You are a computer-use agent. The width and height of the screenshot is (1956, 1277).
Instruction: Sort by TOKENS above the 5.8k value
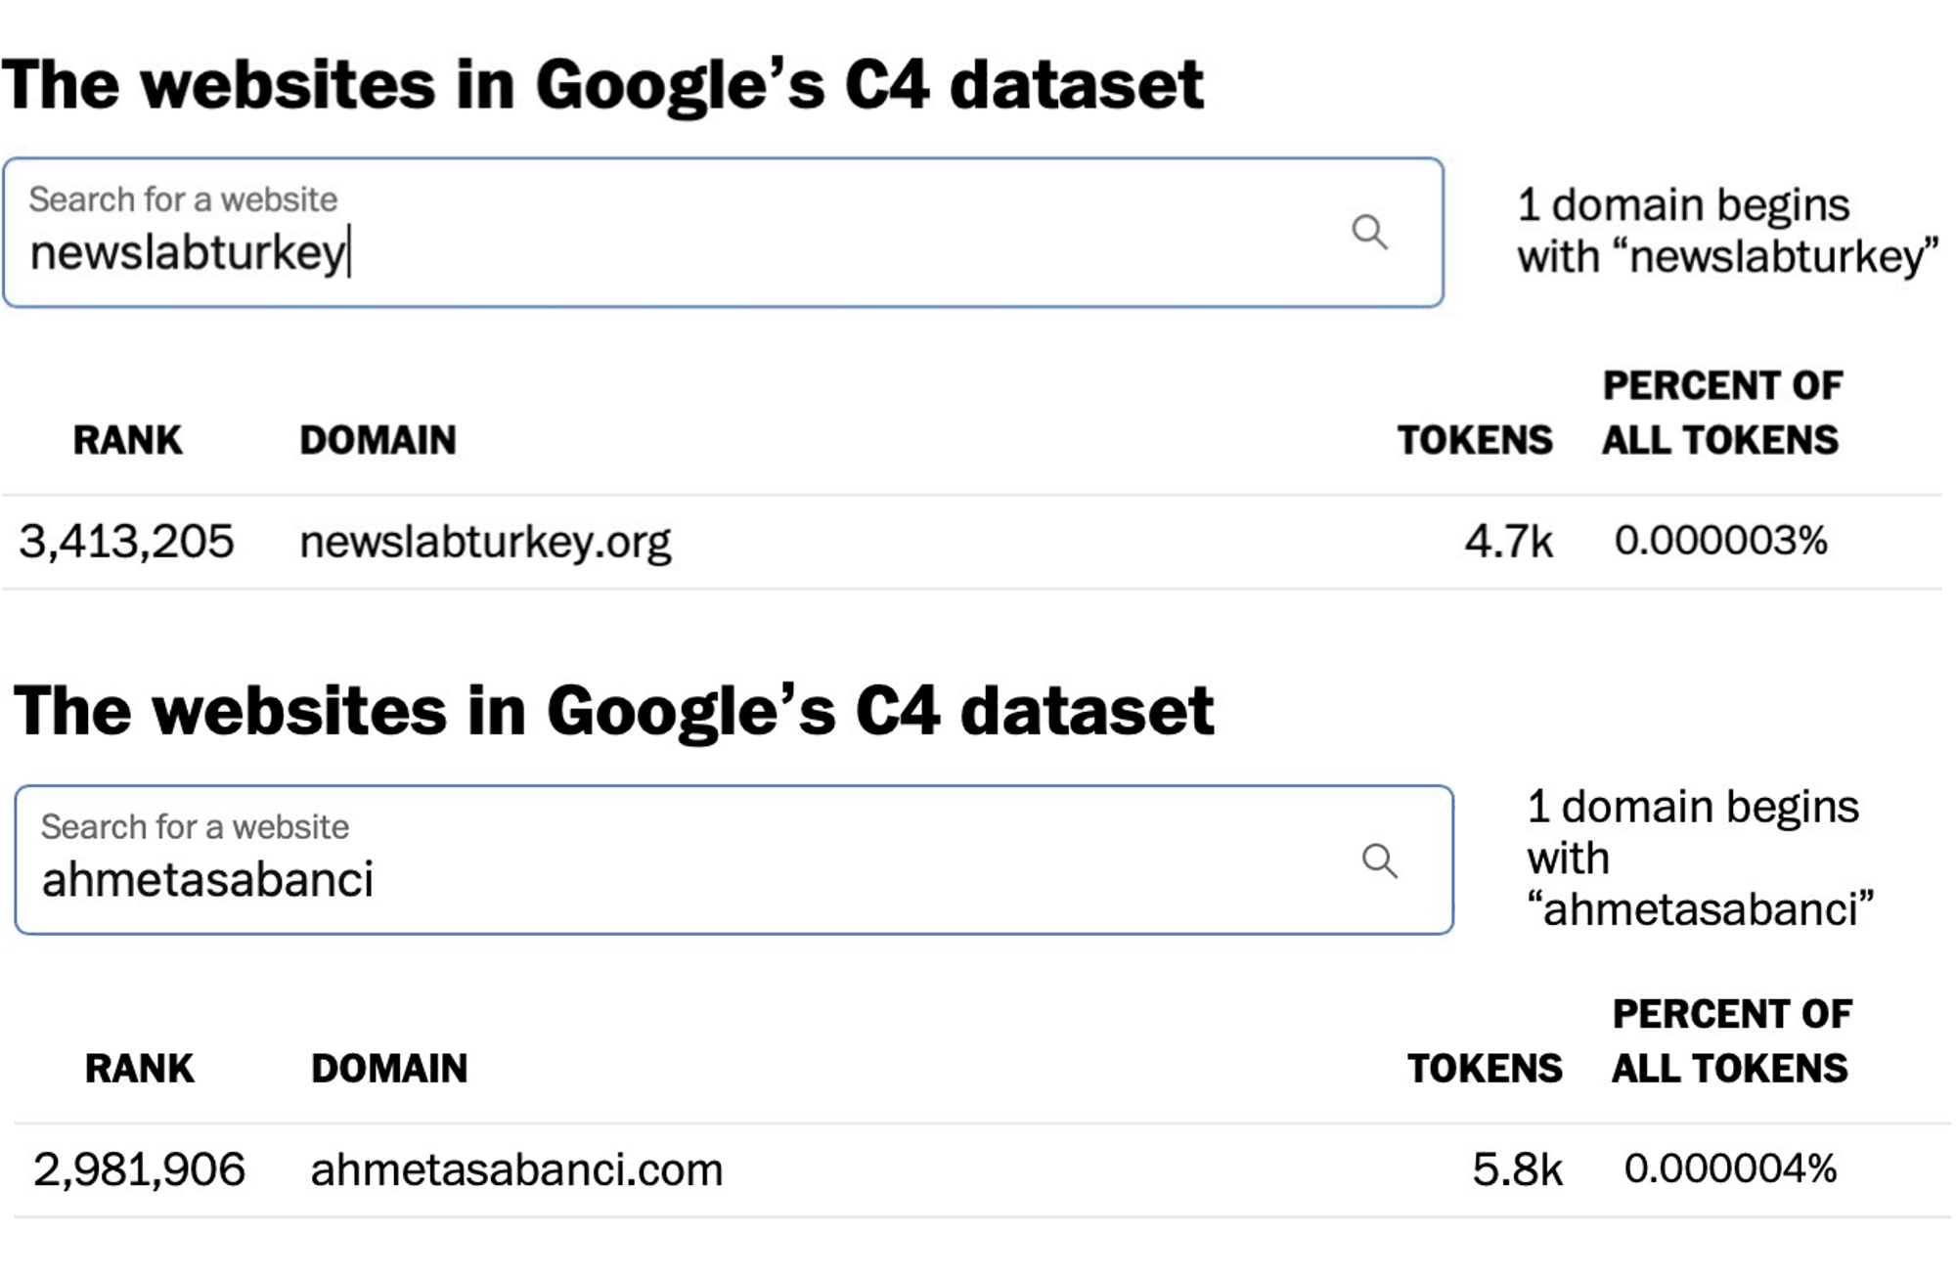pyautogui.click(x=1485, y=1069)
